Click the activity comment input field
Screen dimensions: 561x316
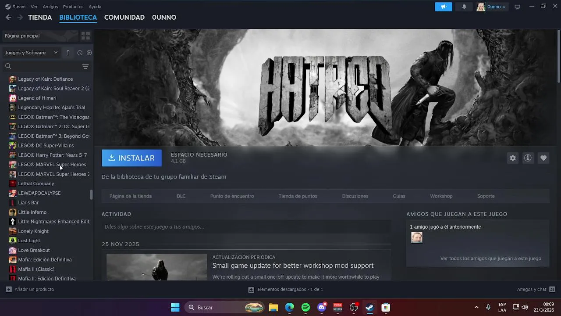[246, 227]
